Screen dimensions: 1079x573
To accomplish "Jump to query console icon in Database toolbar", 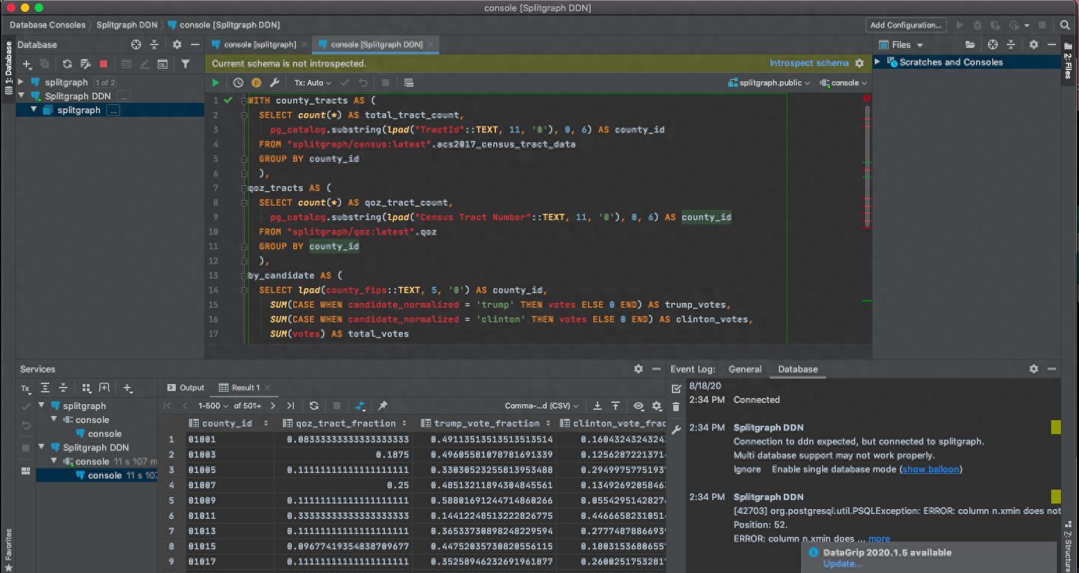I will coord(162,64).
